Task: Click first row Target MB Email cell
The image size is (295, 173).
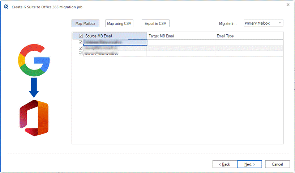Action: [x=181, y=42]
